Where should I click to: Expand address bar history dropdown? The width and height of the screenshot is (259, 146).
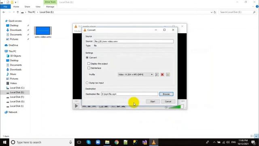coord(211,12)
